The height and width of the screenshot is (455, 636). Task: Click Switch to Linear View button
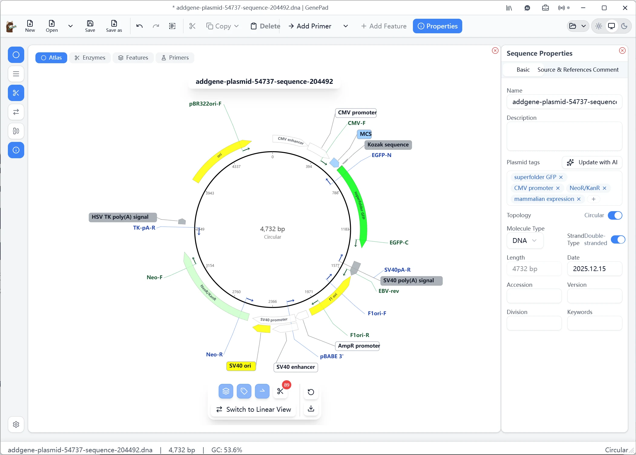[253, 410]
